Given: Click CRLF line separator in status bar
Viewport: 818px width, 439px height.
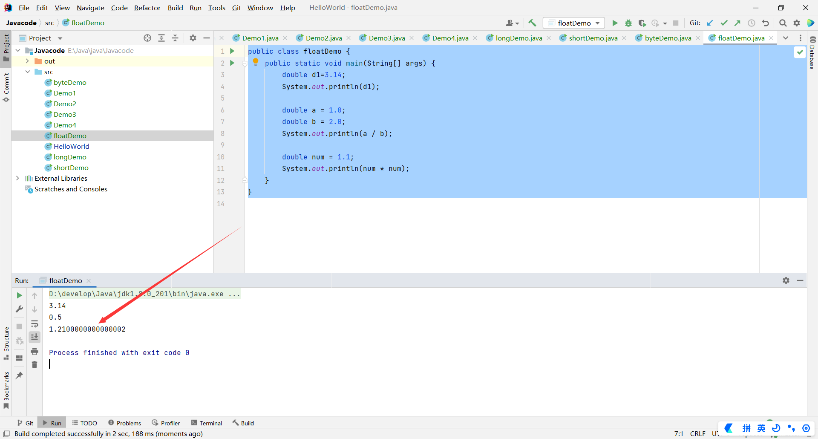Looking at the screenshot, I should click(697, 433).
